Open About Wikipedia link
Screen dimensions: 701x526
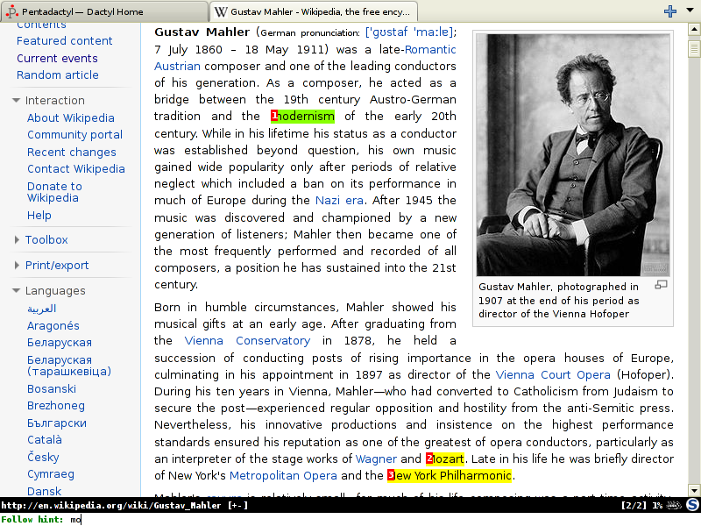click(71, 117)
